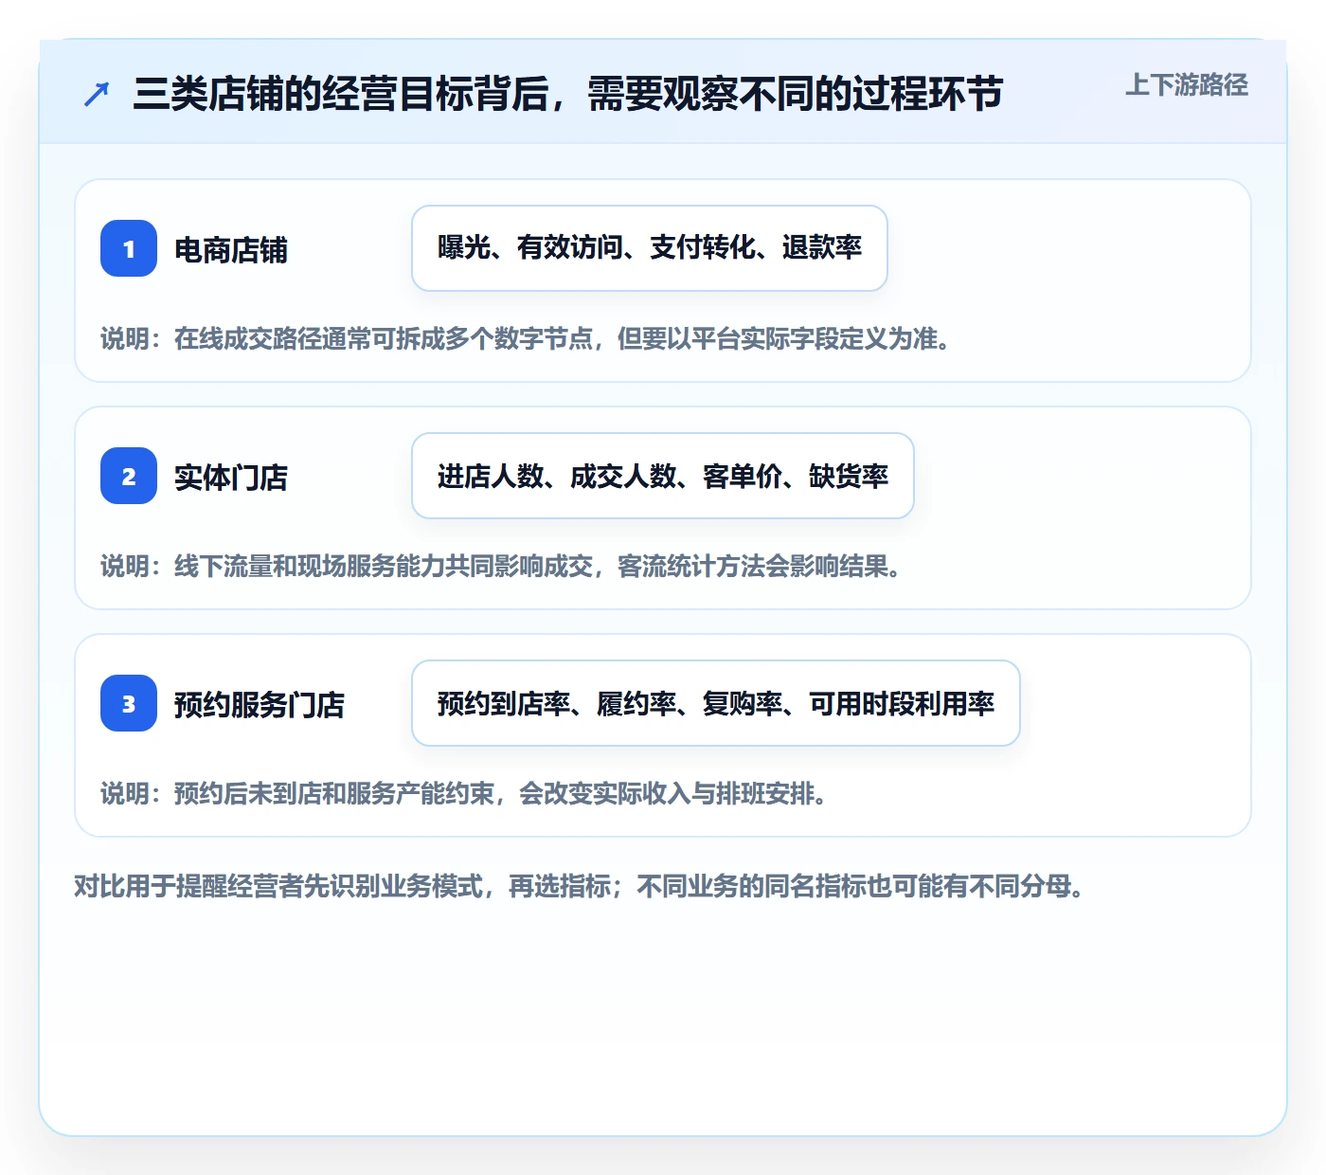This screenshot has height=1175, width=1326.
Task: Click the footer sentence starting 对比用于提醒经营者
Action: point(580,886)
